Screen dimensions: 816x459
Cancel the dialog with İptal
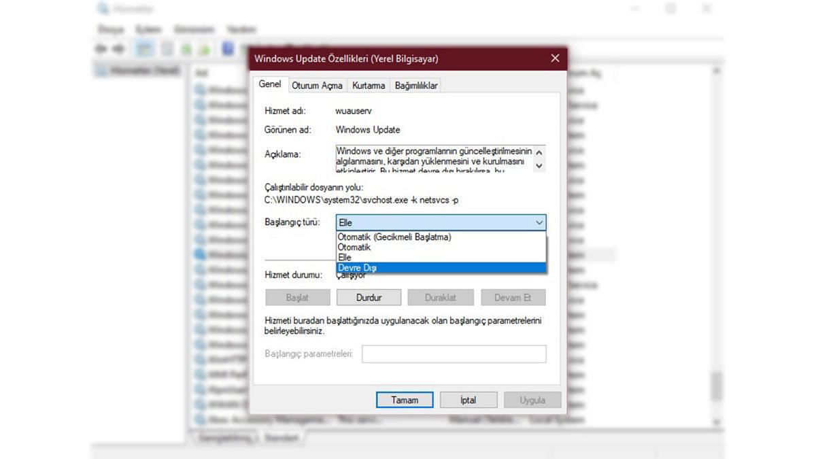tap(468, 400)
